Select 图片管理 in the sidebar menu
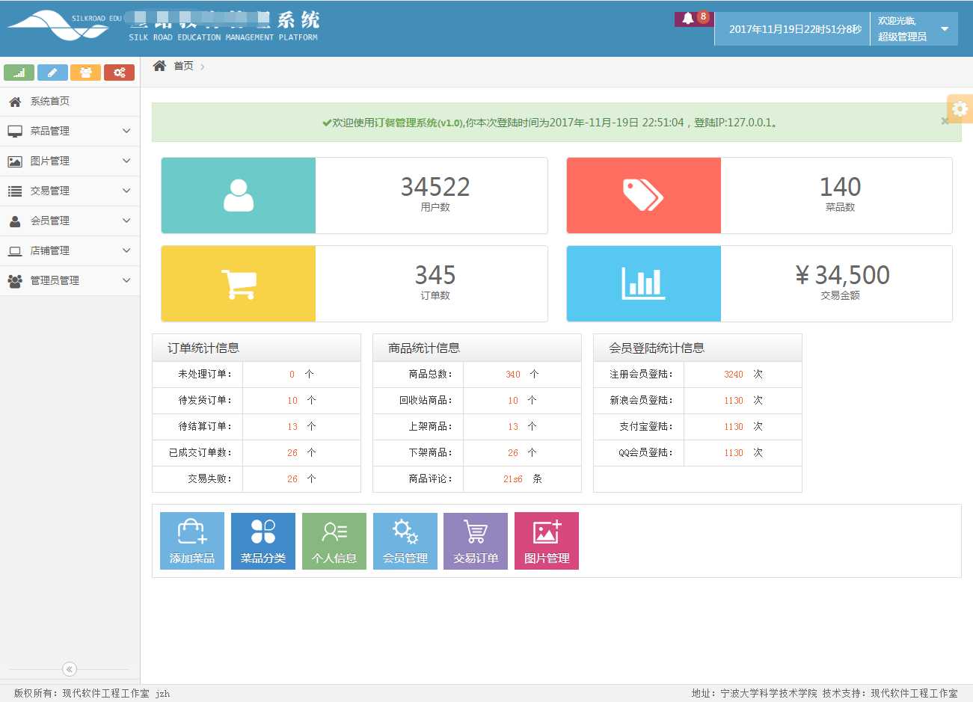The width and height of the screenshot is (973, 702). [70, 161]
